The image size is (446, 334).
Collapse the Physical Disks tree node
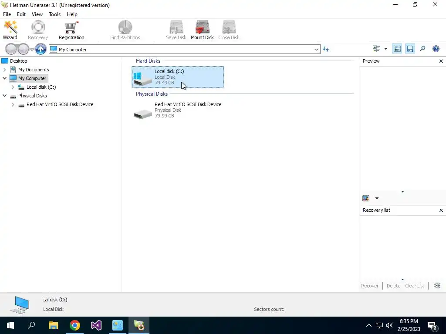4,96
